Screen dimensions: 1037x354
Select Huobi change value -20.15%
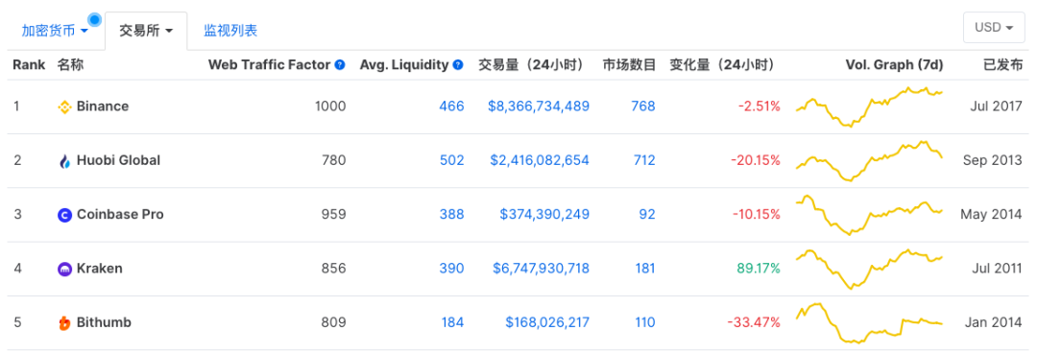[756, 160]
